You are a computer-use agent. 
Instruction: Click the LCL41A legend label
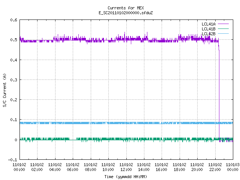point(208,24)
